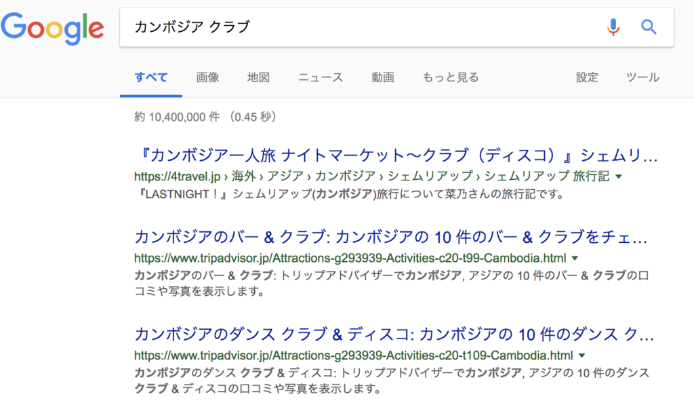Click the tripadvisor URL ending t99-Cambodia.html
Image resolution: width=694 pixels, height=407 pixels.
pyautogui.click(x=350, y=258)
